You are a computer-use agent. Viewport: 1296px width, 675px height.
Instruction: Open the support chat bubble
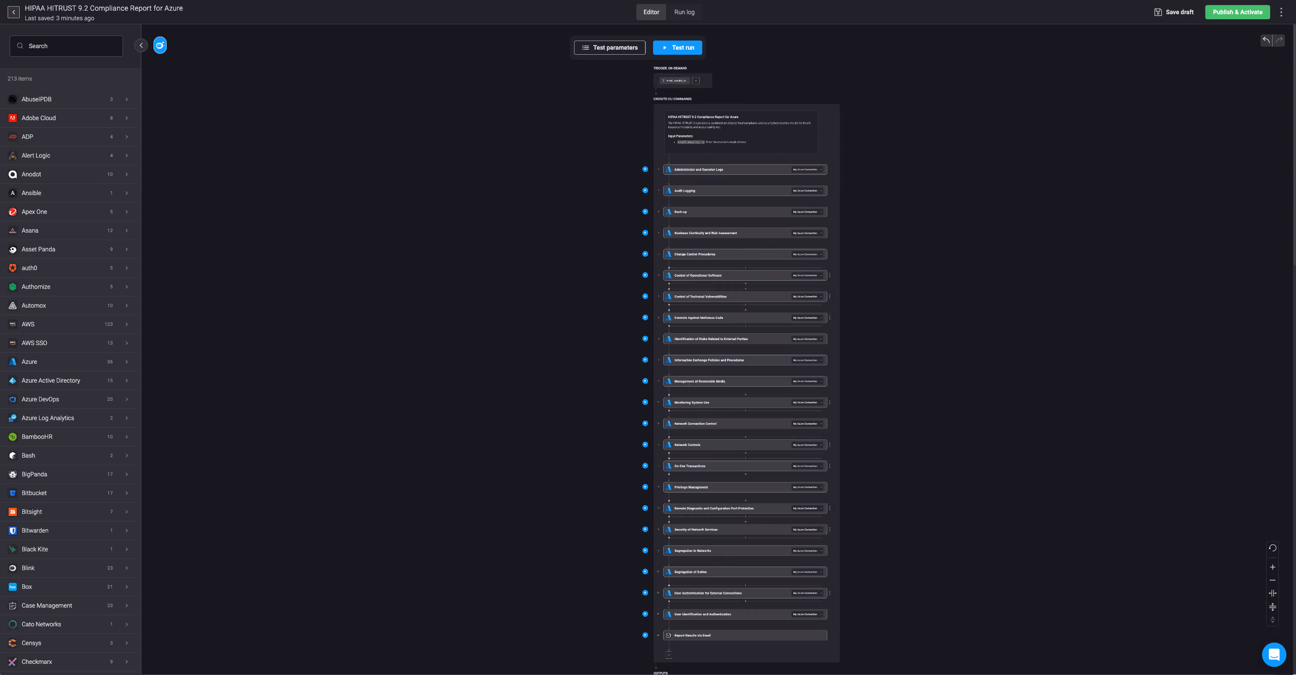(1274, 655)
